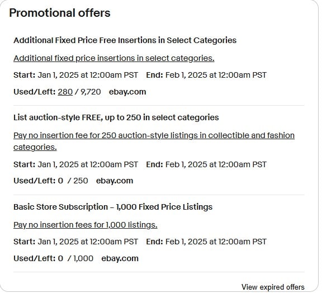322x293 pixels.
Task: Open 'Additional fixed price insertions in select categories' link
Action: pos(114,58)
